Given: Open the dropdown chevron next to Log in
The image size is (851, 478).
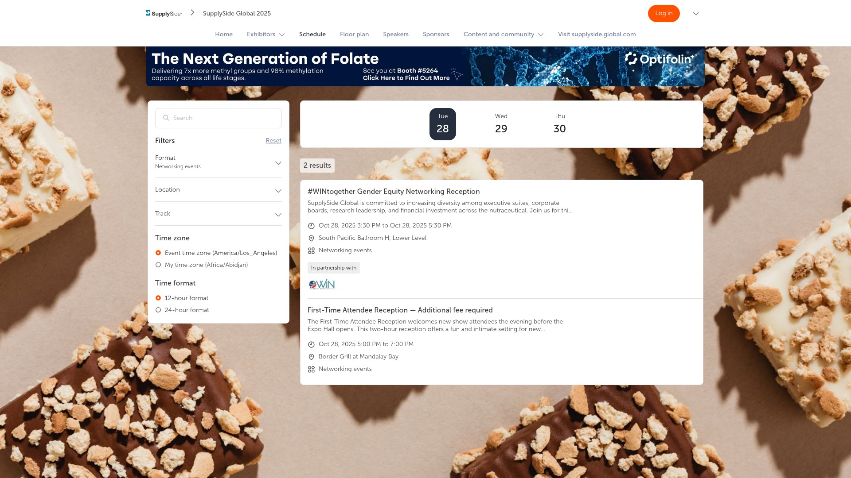Looking at the screenshot, I should [696, 13].
